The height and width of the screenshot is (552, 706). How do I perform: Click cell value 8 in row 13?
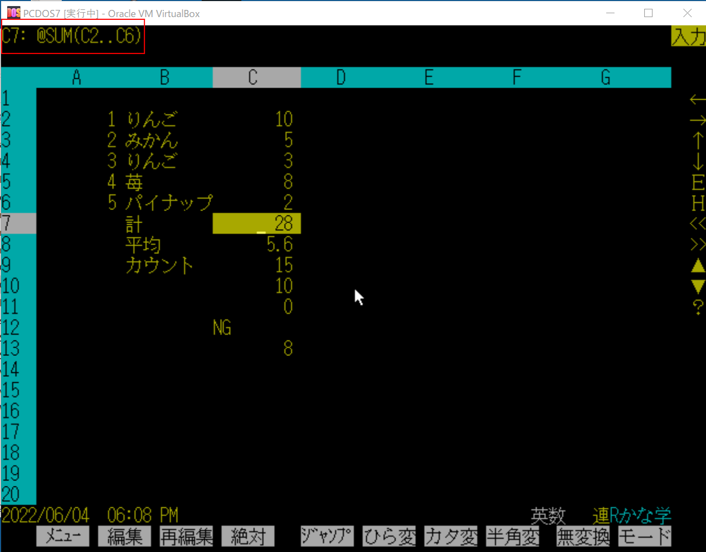pos(288,349)
